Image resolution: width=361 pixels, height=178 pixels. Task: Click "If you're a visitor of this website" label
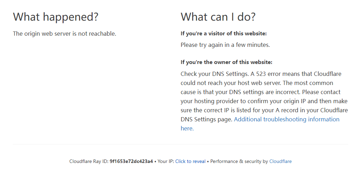click(x=224, y=34)
